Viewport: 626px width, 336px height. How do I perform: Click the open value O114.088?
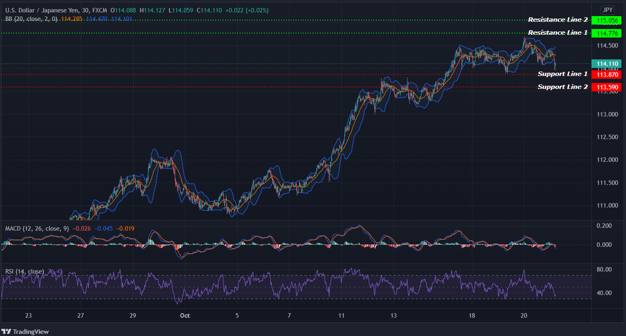pyautogui.click(x=123, y=10)
